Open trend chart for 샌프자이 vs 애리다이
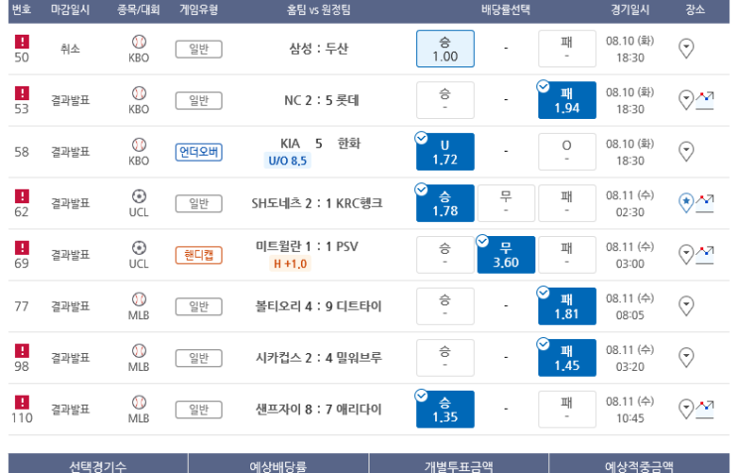The image size is (738, 473). point(704,410)
